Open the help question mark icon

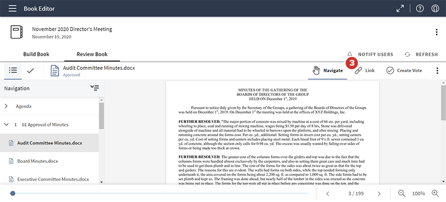coord(420,9)
